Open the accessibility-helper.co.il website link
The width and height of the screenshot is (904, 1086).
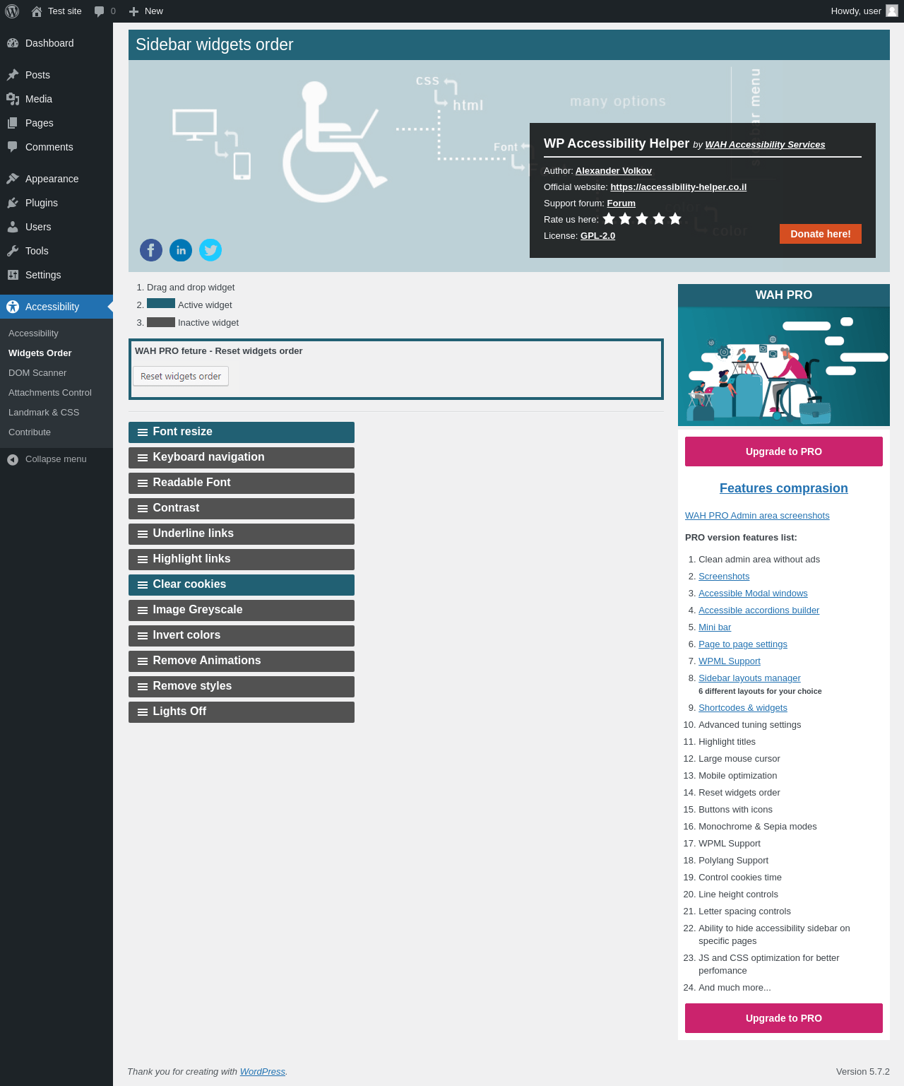pyautogui.click(x=678, y=187)
